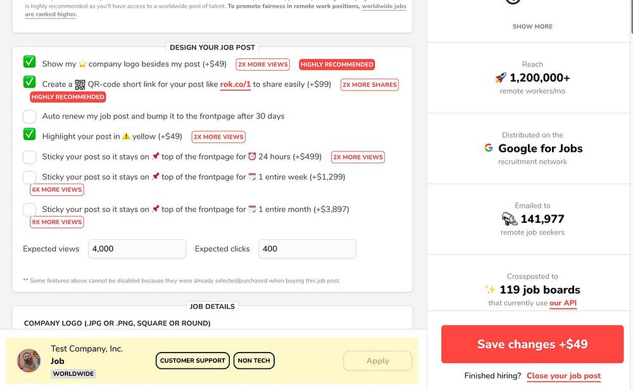The width and height of the screenshot is (633, 390).
Task: Follow the our API link
Action: pyautogui.click(x=563, y=303)
